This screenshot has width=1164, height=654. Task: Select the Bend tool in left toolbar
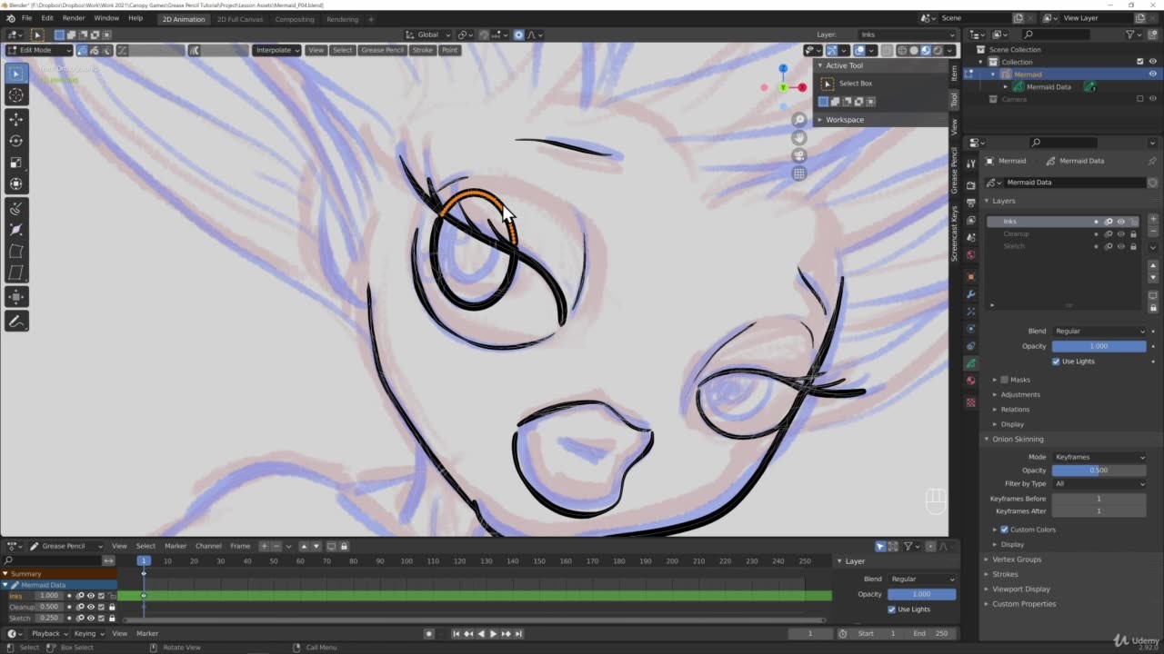(16, 252)
